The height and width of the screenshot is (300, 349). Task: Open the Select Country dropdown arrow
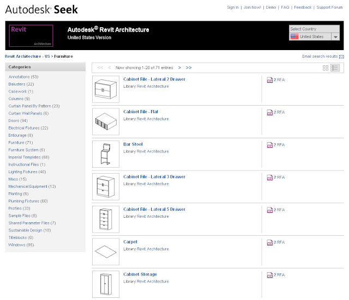(335, 37)
